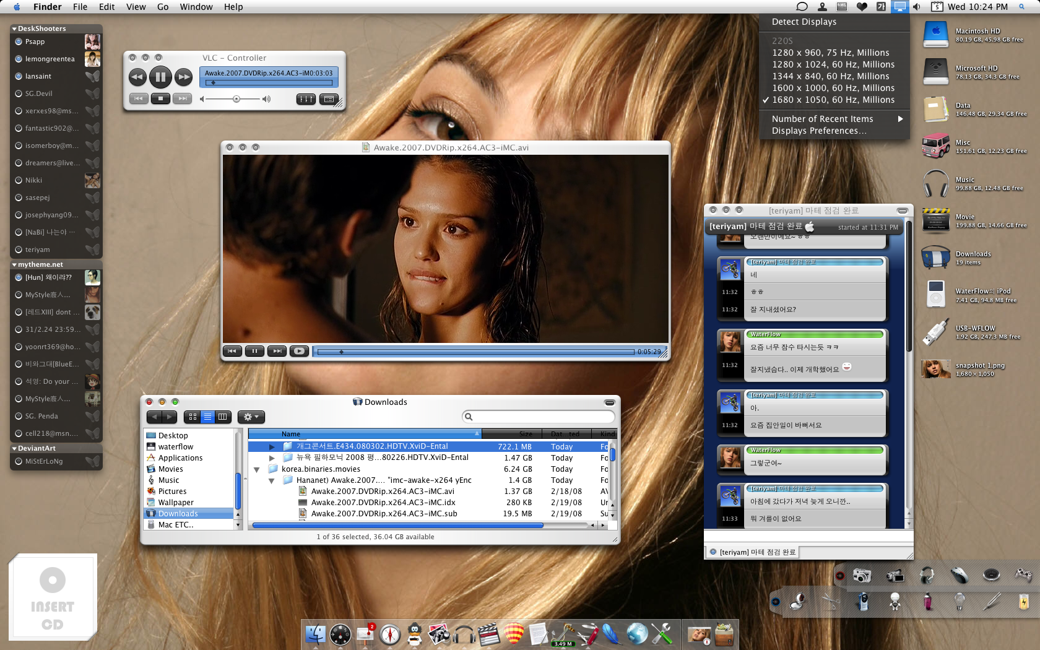
Task: Collapse the DeviantArt contact group
Action: click(14, 448)
